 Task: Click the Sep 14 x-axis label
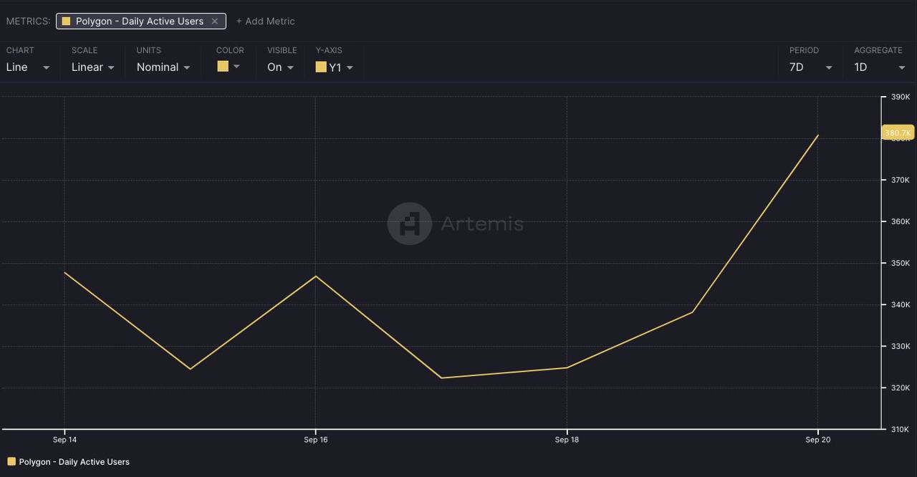pyautogui.click(x=64, y=440)
